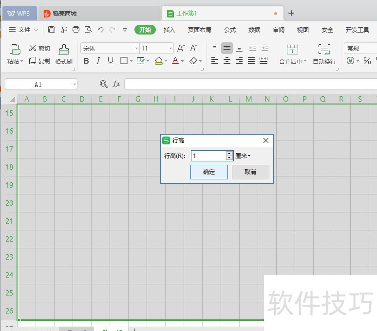377x331 pixels.
Task: Confirm row height with 确定 button
Action: (209, 172)
